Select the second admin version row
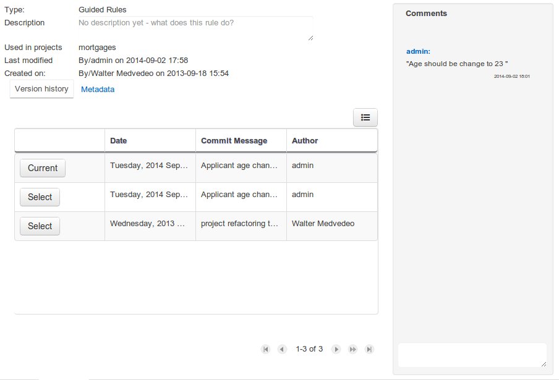 tap(40, 197)
